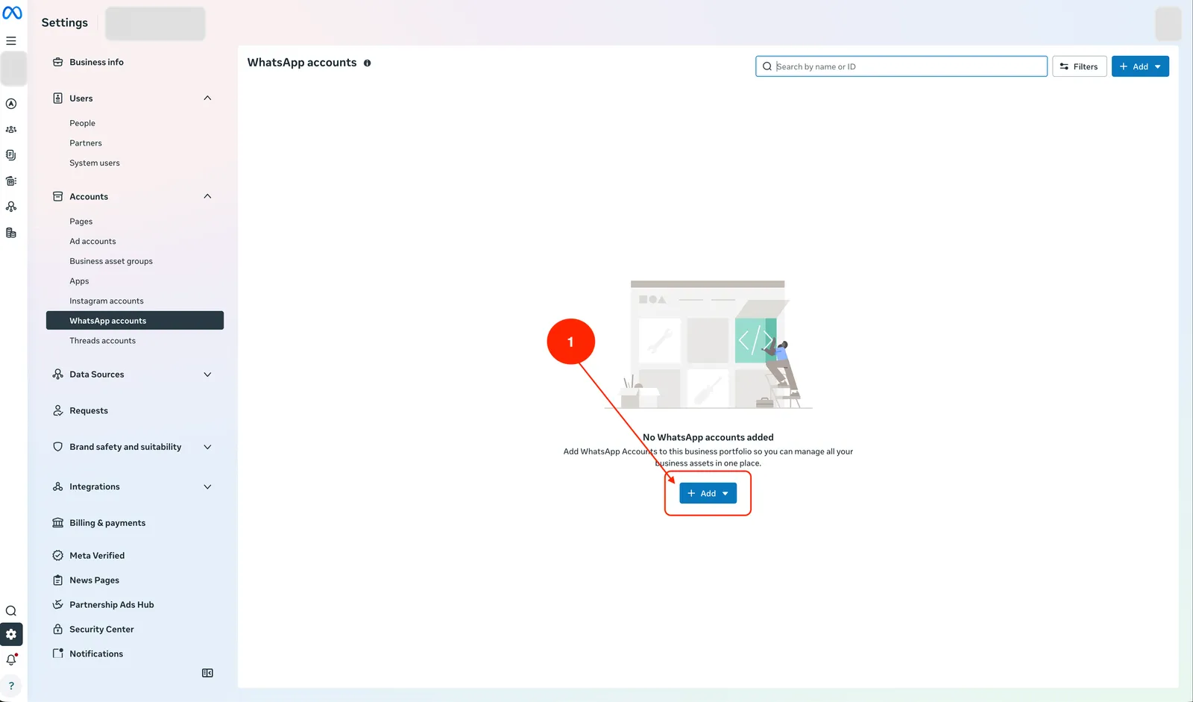Screen dimensions: 1193x702
Task: Click the padlock icon for Security Center
Action: tap(57, 630)
